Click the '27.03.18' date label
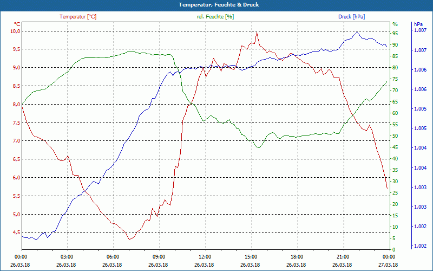433x271 pixels. pyautogui.click(x=388, y=264)
